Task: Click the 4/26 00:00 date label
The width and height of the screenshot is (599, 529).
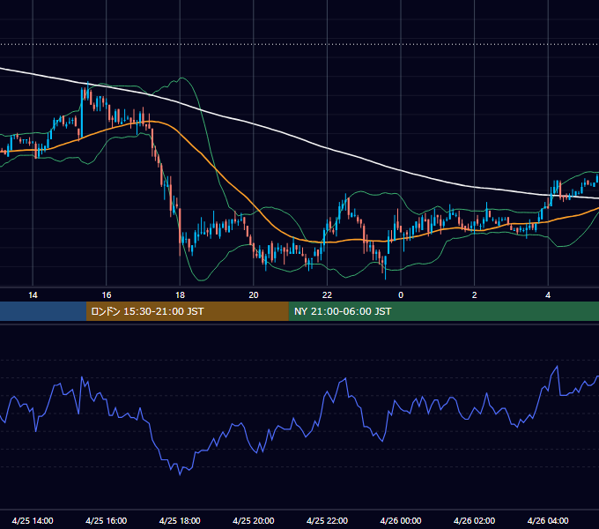Action: [401, 520]
